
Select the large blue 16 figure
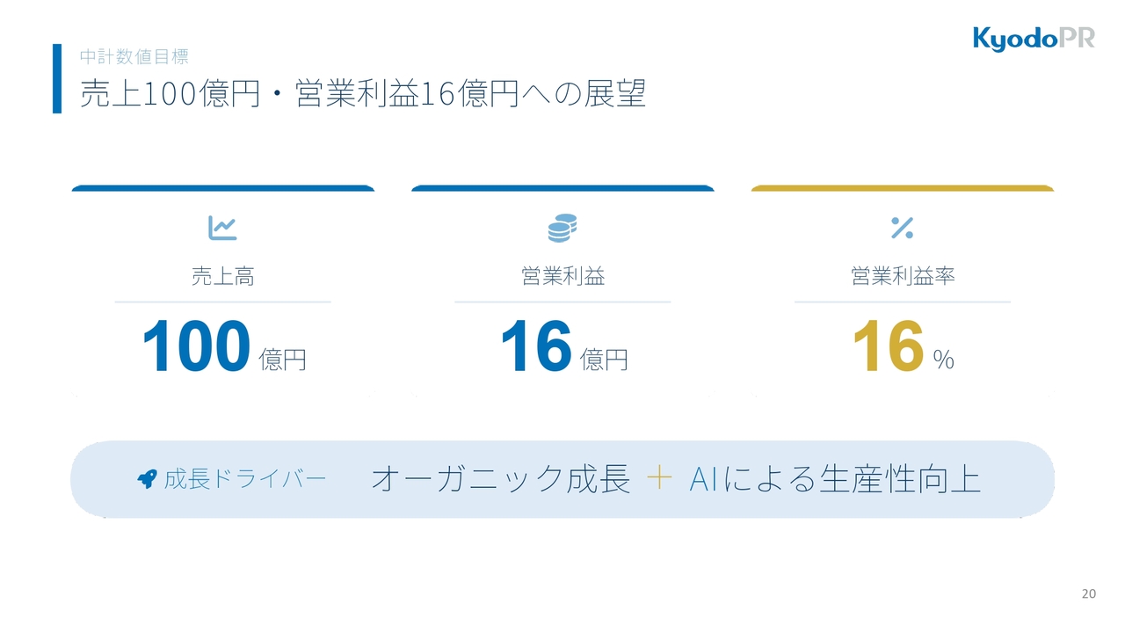[536, 347]
